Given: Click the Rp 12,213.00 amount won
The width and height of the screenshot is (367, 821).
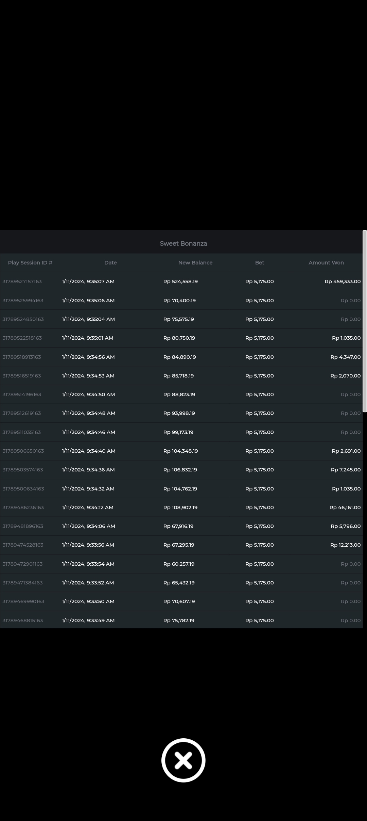Looking at the screenshot, I should [345, 545].
